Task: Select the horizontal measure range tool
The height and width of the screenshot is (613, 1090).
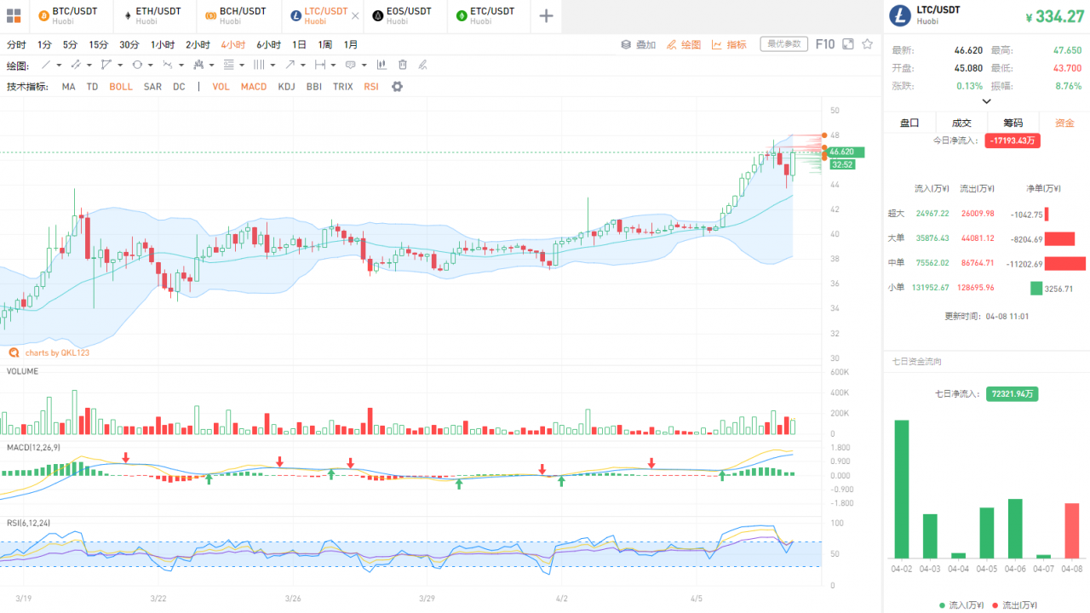Action: coord(320,65)
